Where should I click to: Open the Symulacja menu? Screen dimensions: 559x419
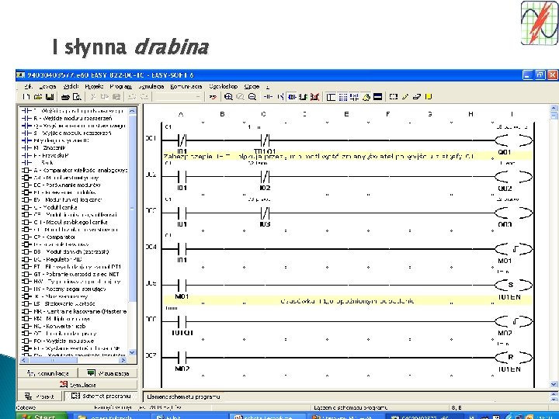coord(151,86)
